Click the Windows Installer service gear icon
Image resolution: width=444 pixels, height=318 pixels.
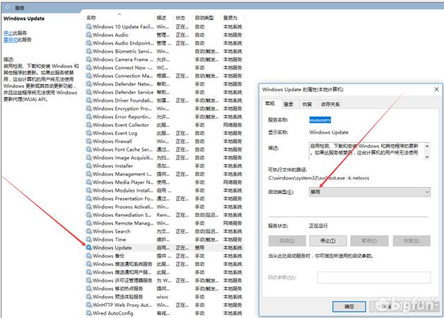[x=89, y=166]
